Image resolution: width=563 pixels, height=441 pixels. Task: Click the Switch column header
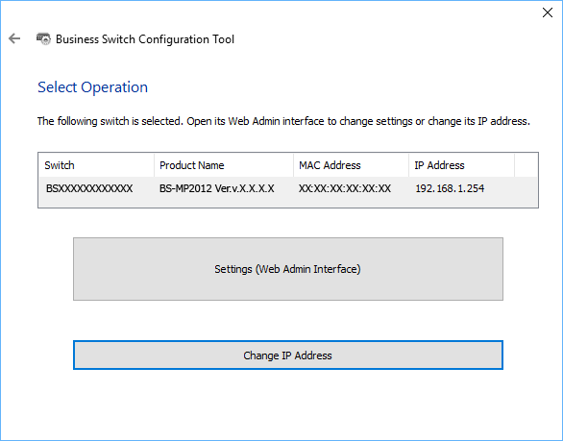coord(96,165)
